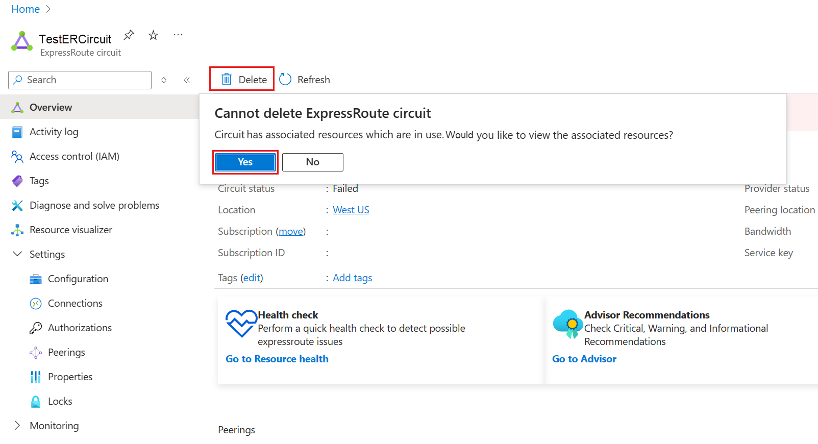Open the Overview menu item
Image resolution: width=818 pixels, height=444 pixels.
(x=100, y=107)
